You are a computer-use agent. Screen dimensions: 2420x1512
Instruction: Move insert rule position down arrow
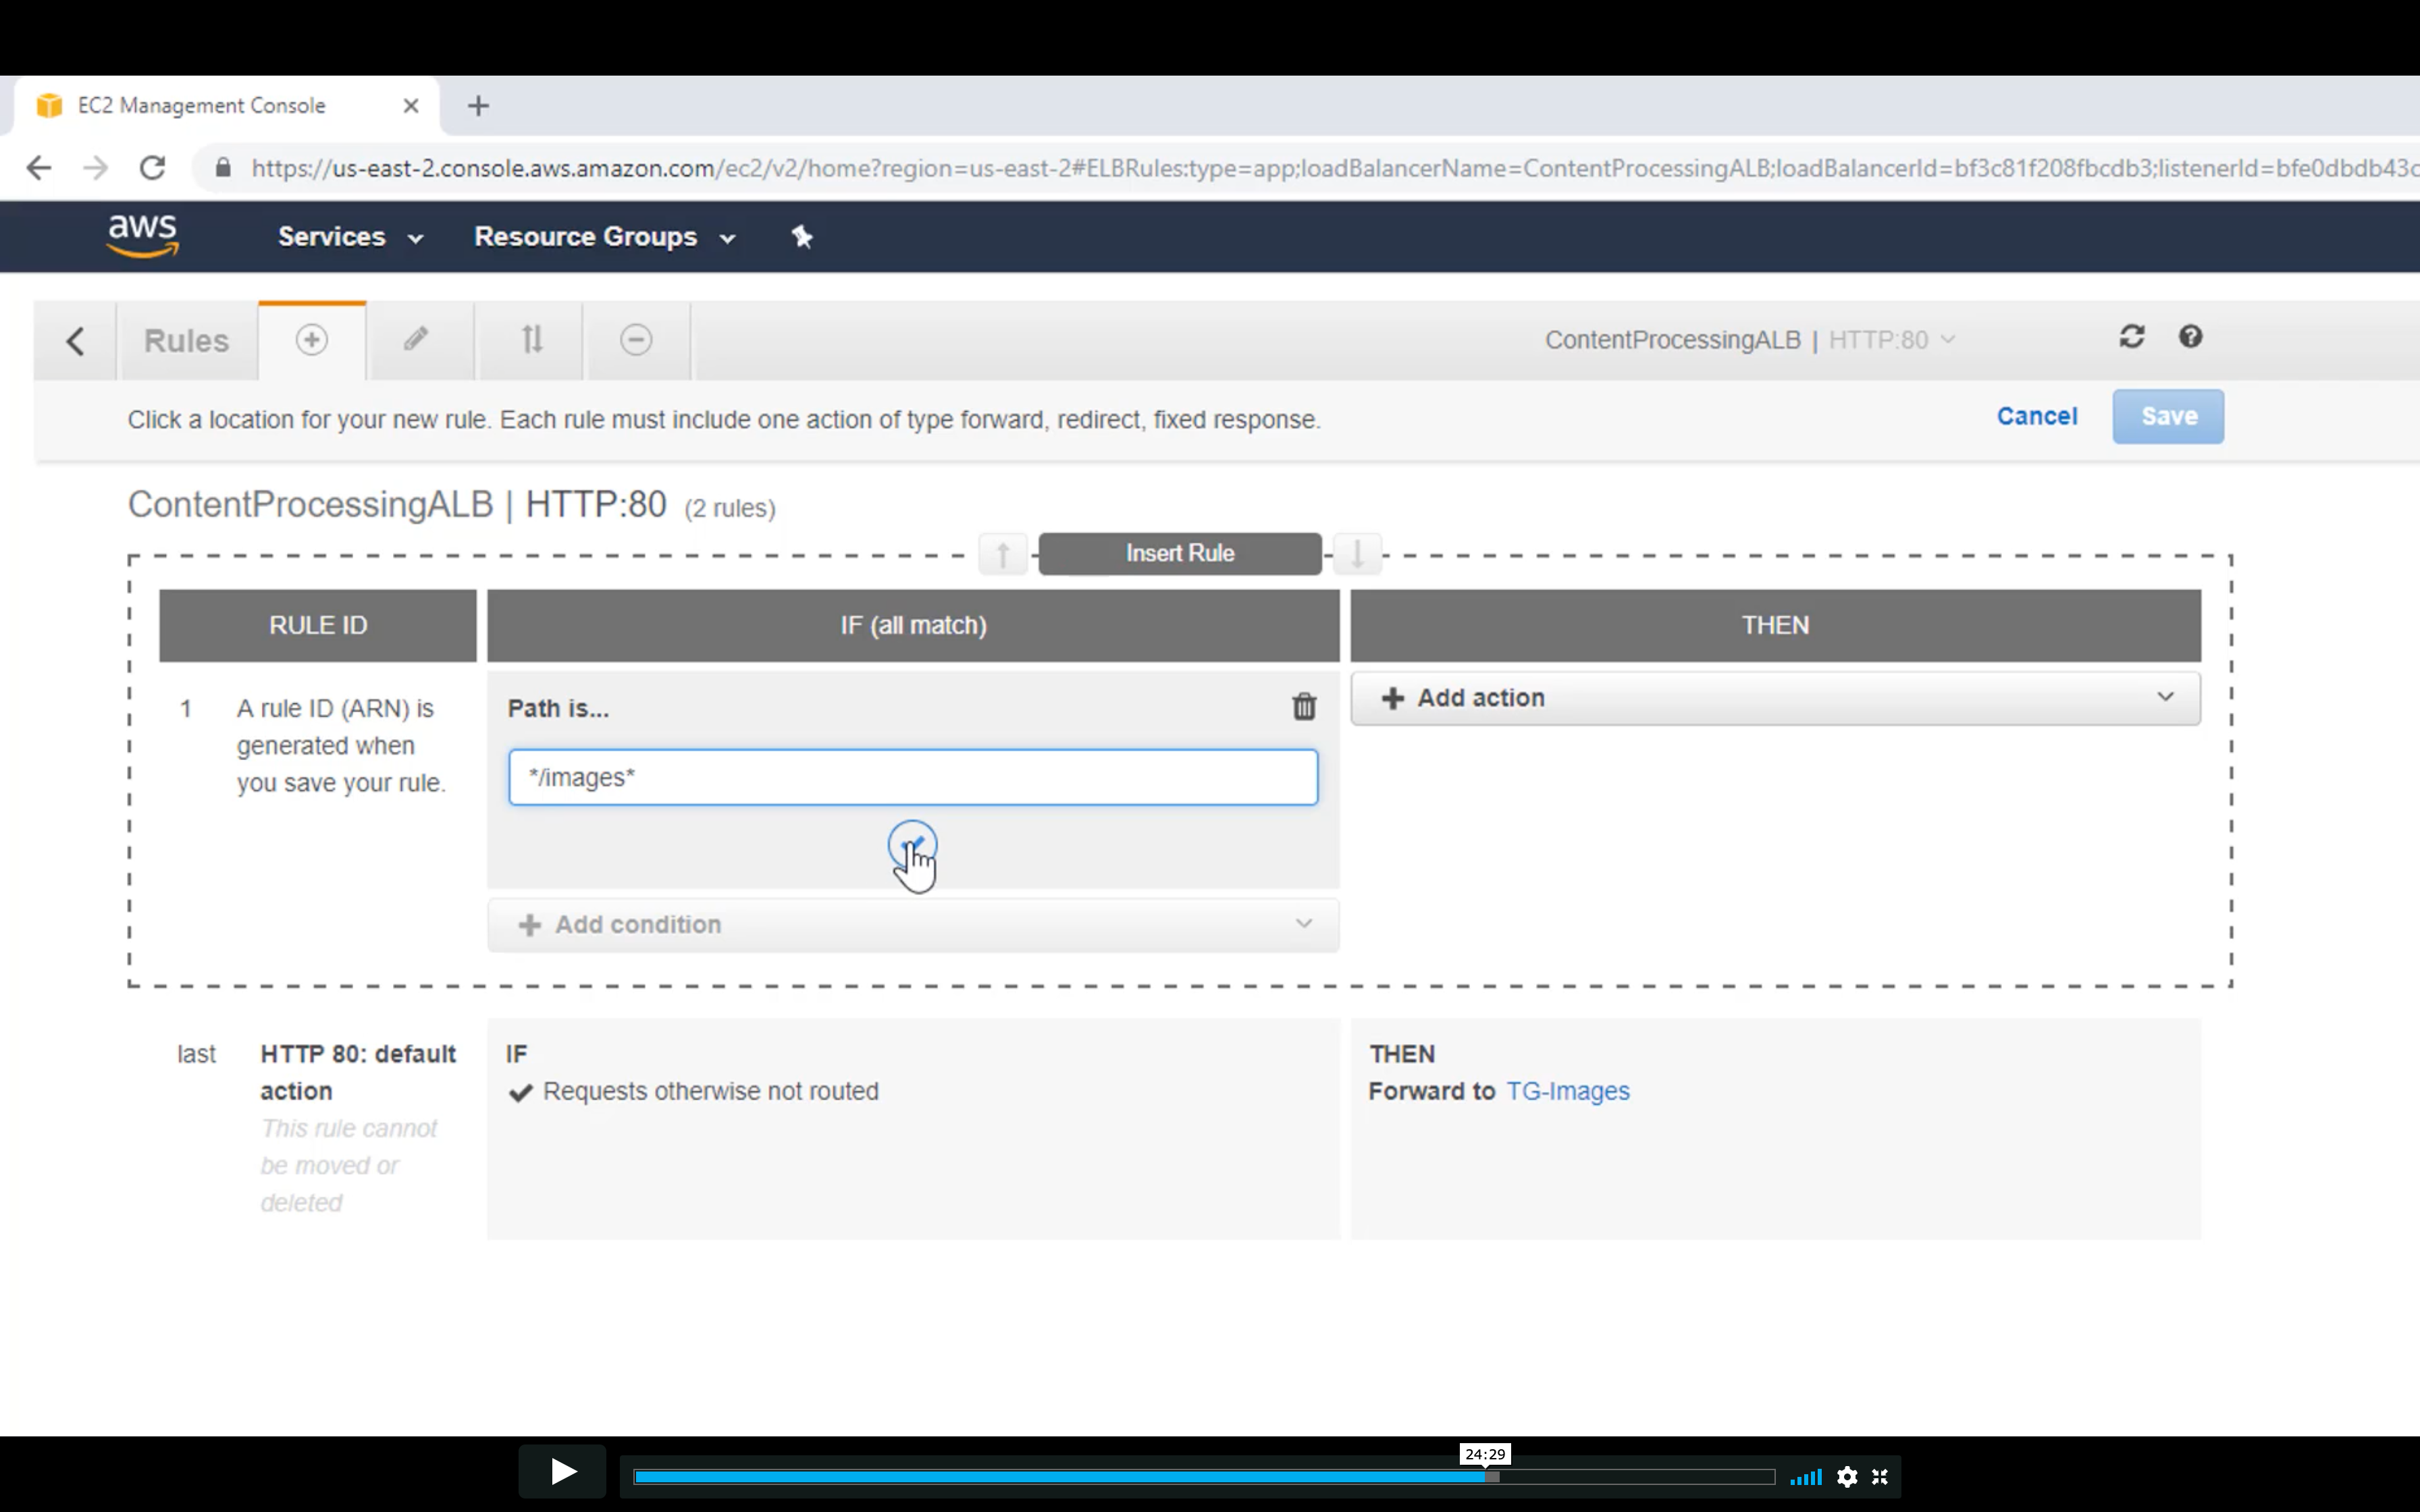click(1357, 553)
